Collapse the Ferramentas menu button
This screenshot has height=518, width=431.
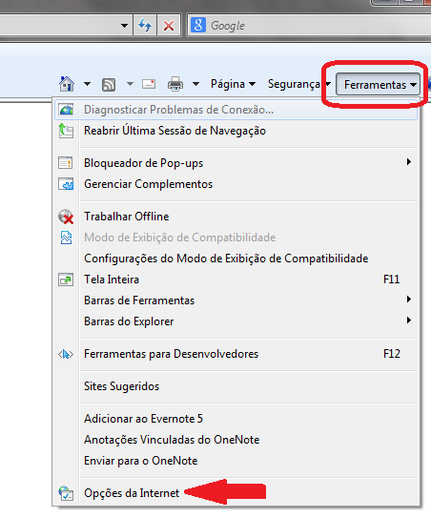[x=379, y=85]
